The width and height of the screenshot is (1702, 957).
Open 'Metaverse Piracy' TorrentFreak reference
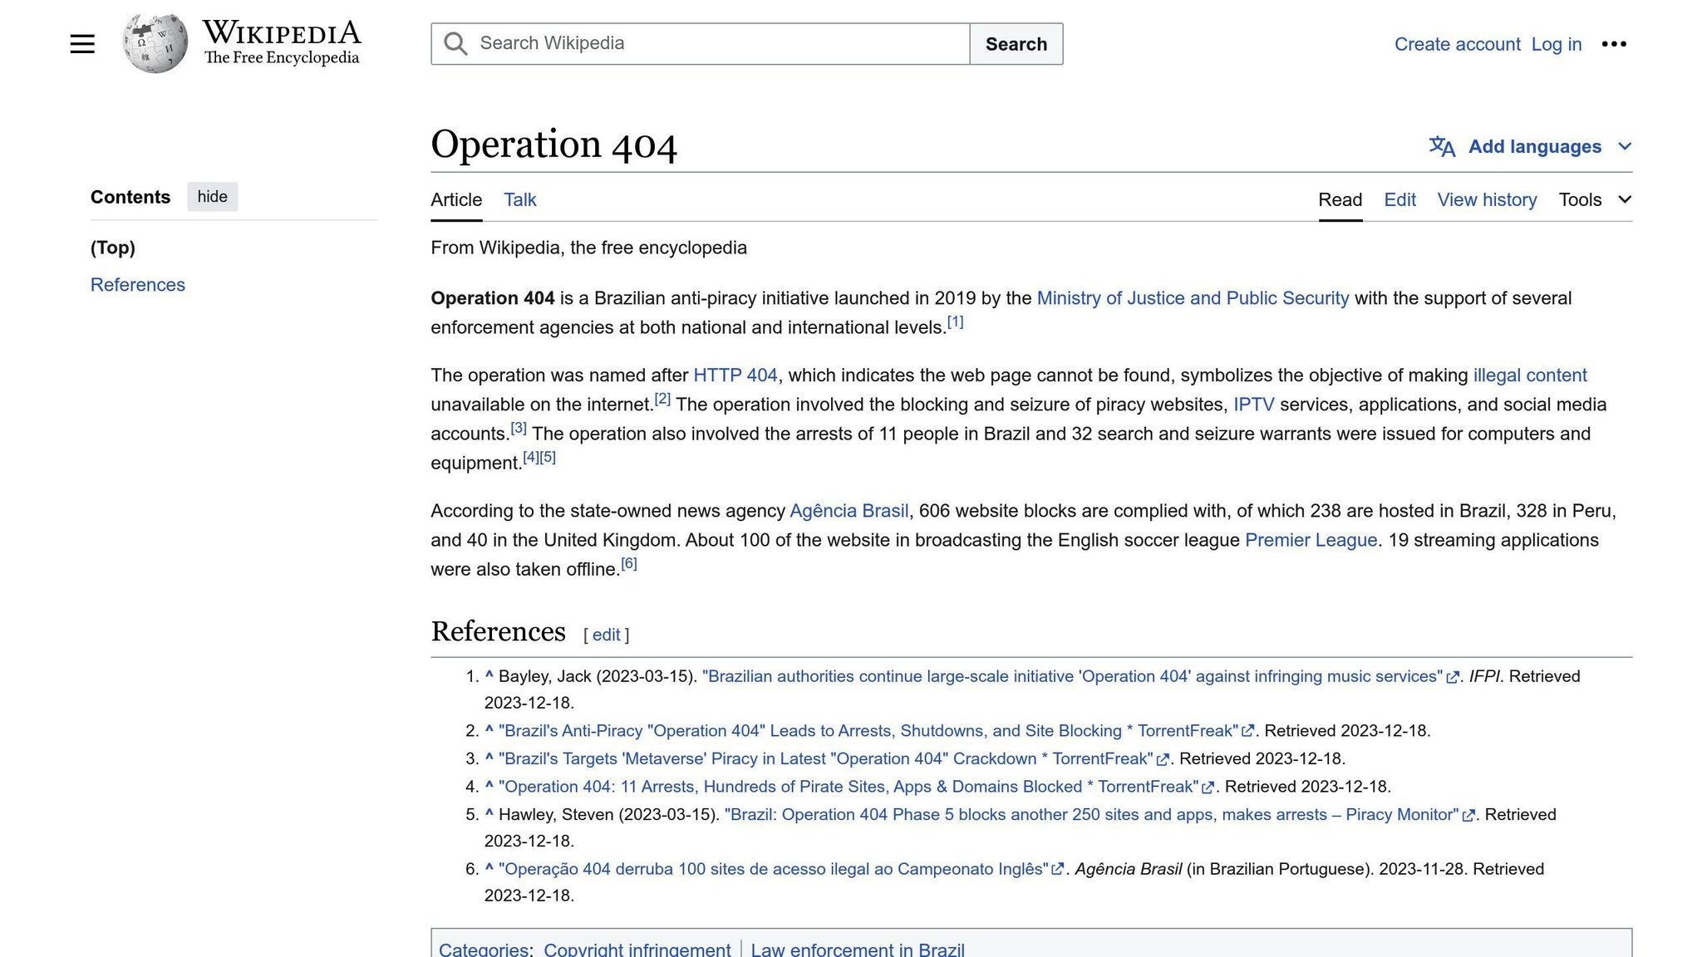[x=826, y=758]
